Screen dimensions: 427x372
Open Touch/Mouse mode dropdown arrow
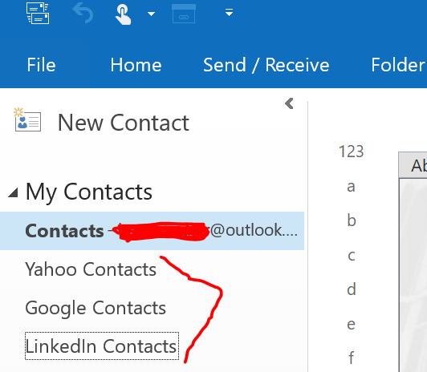click(151, 14)
